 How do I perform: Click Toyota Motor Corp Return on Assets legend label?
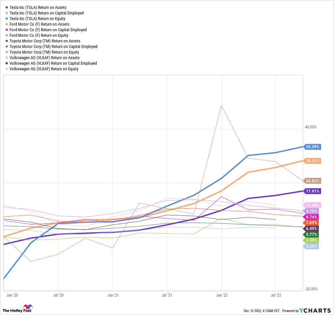(45, 41)
